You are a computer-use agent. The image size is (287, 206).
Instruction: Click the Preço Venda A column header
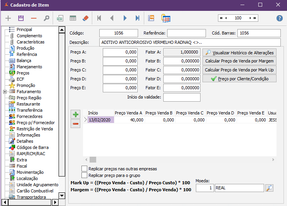pos(129,113)
